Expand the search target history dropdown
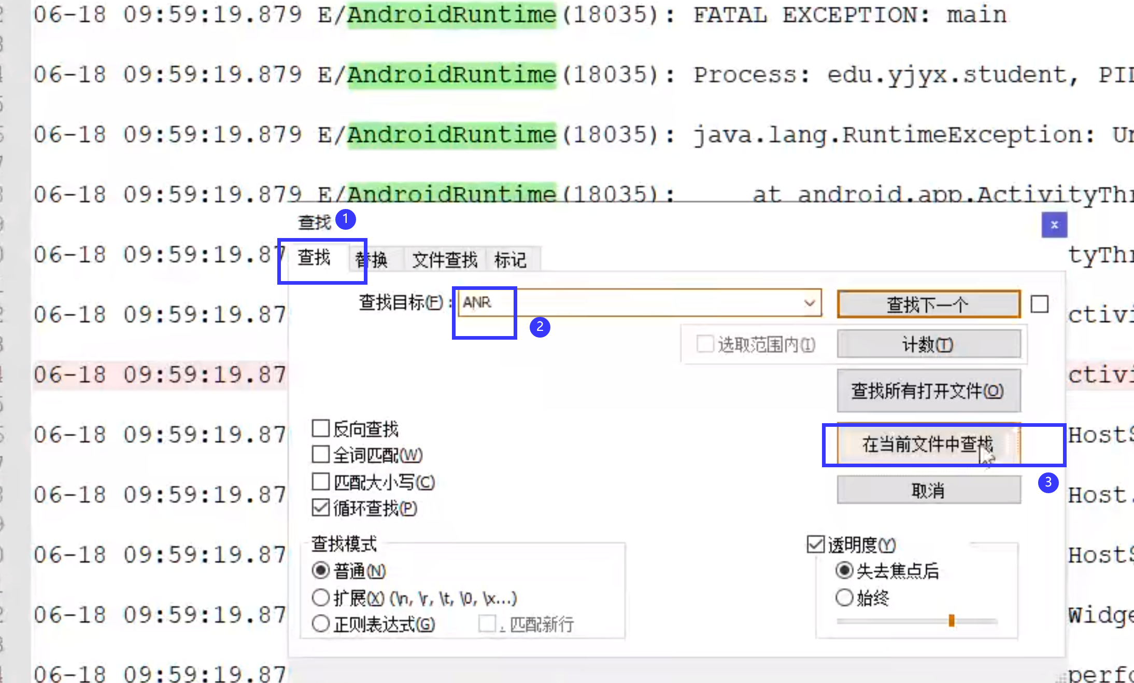 click(x=809, y=303)
